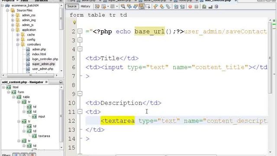Click Find Next Occurrence toolbar icon
This screenshot has height=156, width=277.
(x=135, y=6)
